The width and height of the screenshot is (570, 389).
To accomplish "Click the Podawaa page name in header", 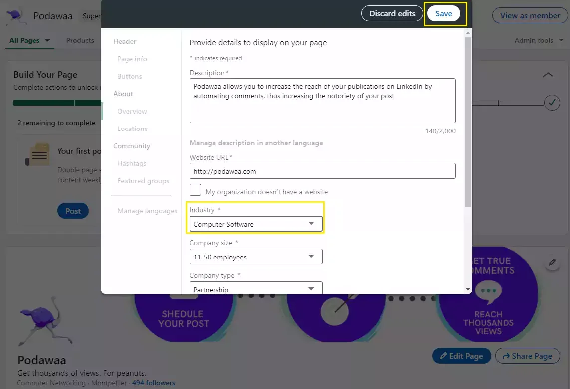I will [53, 16].
